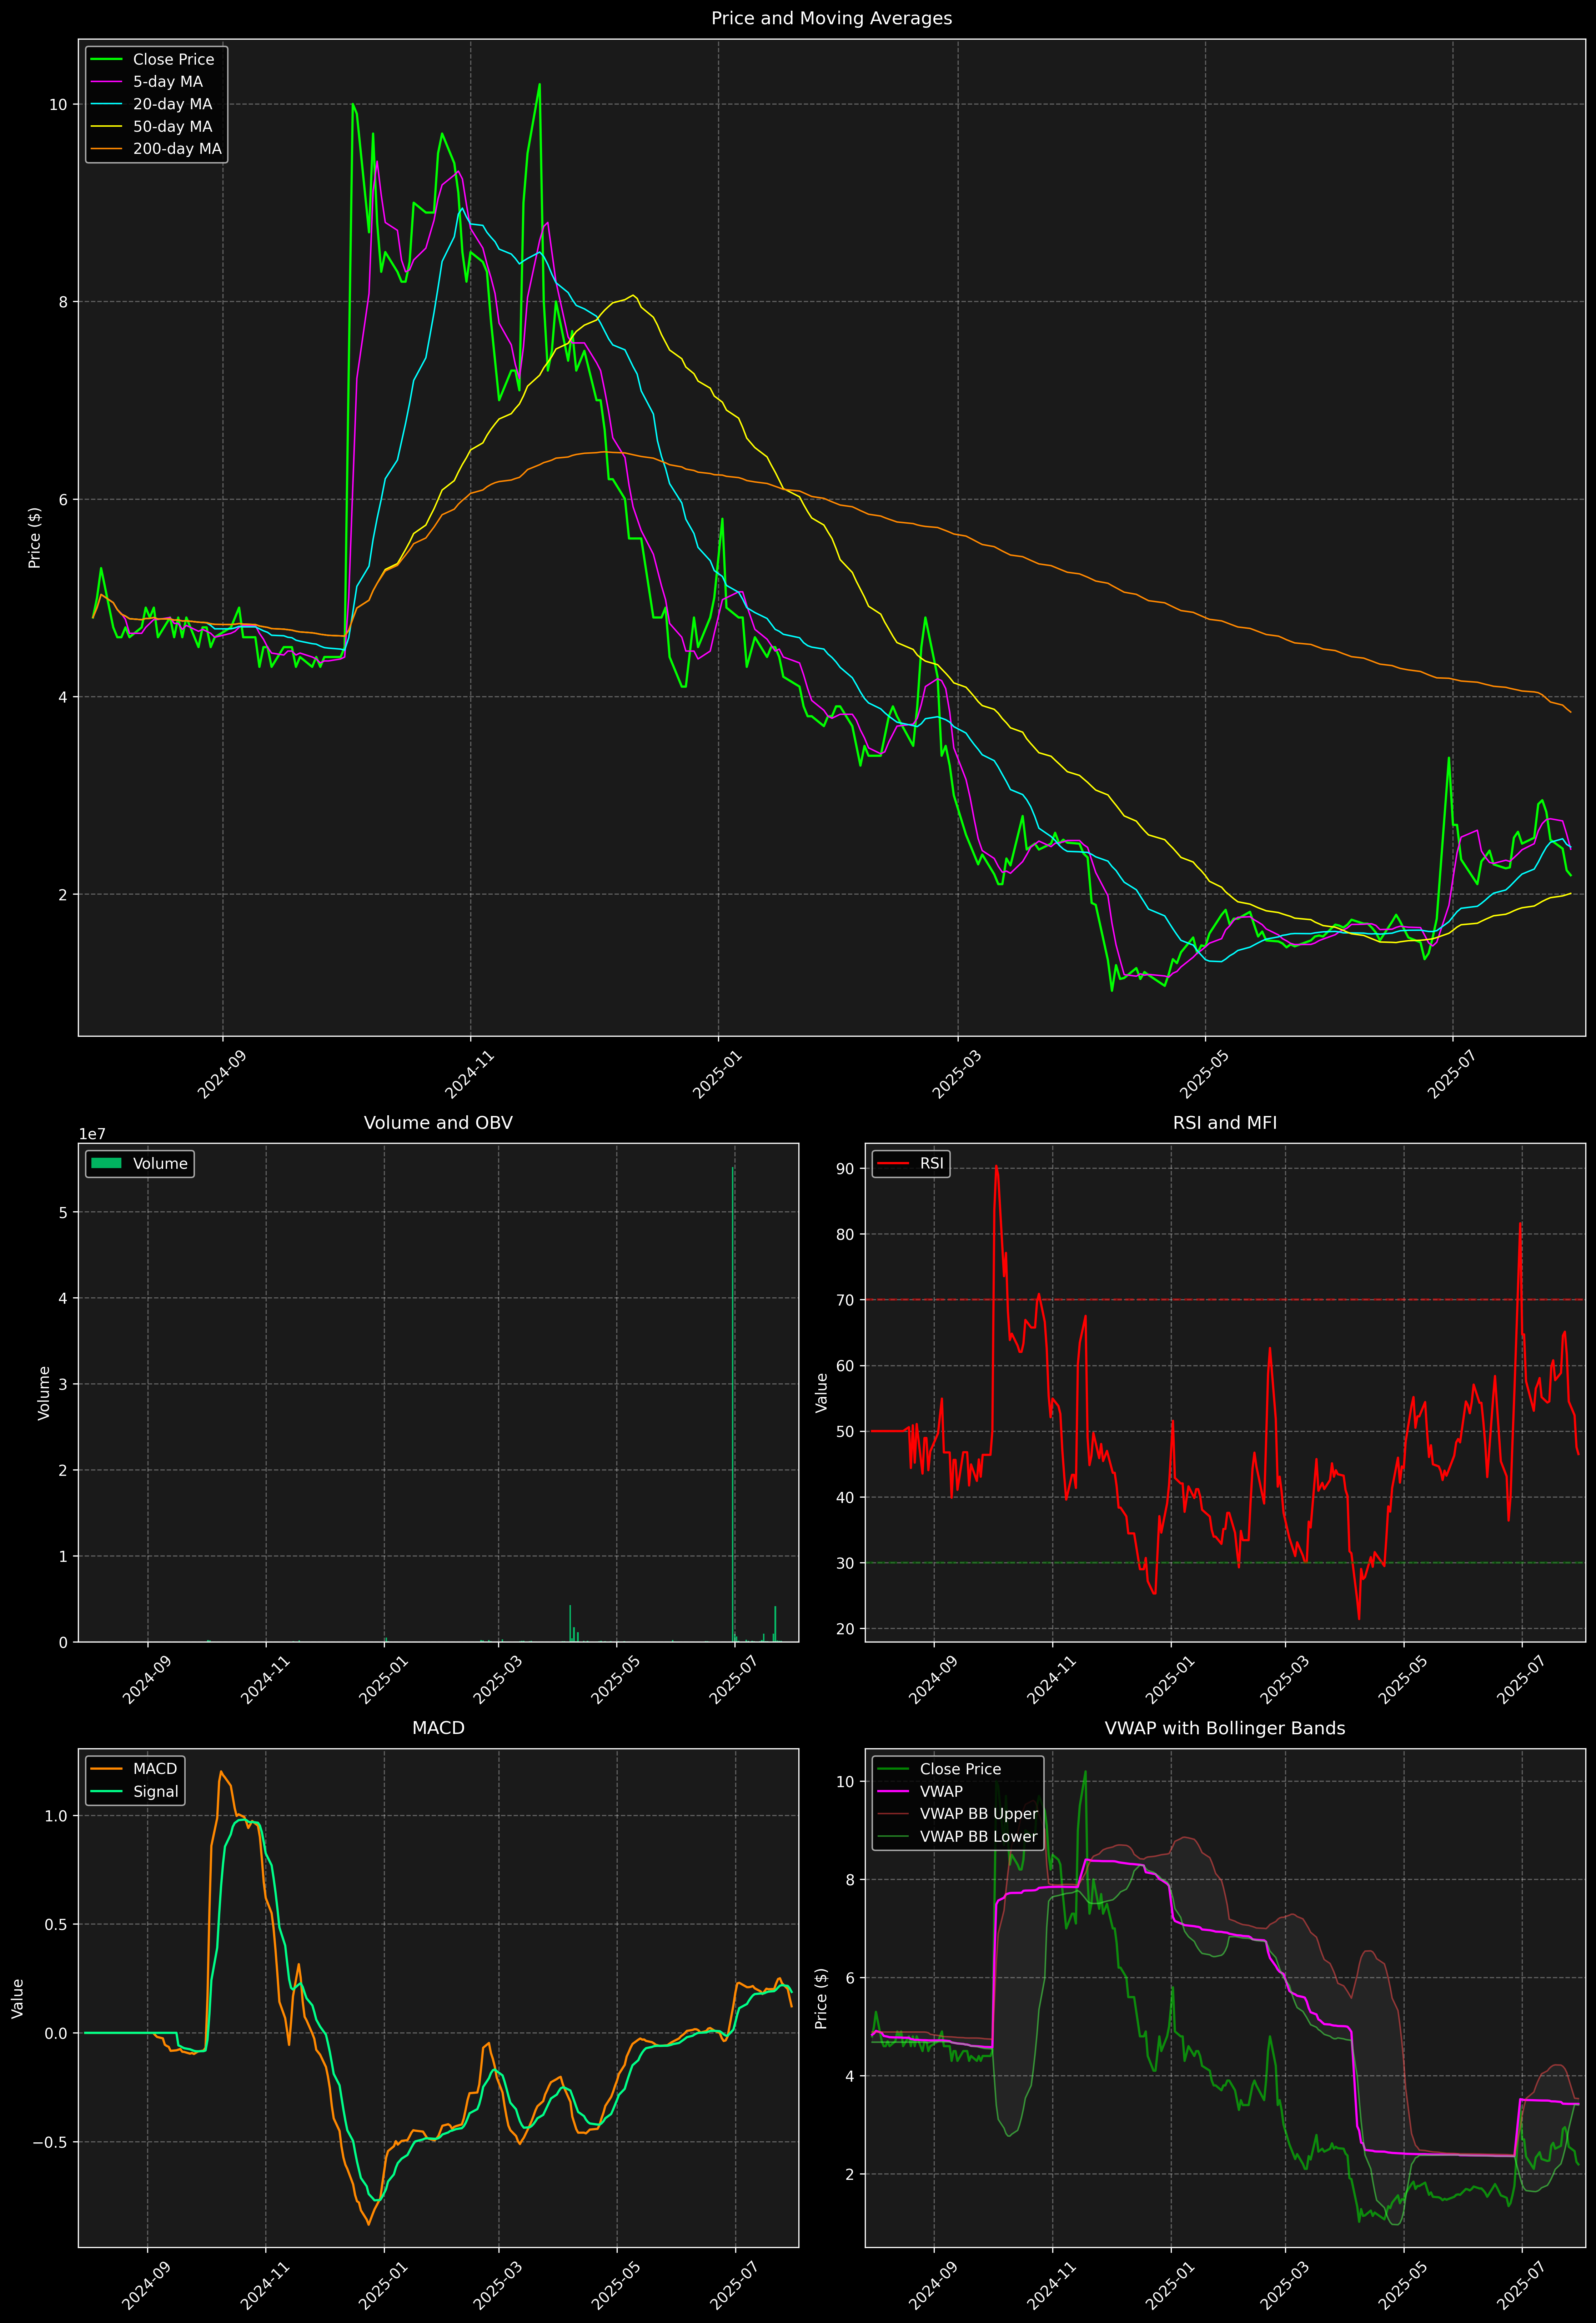
Task: Click the '3' y-axis tick on Volume chart
Action: 63,1384
